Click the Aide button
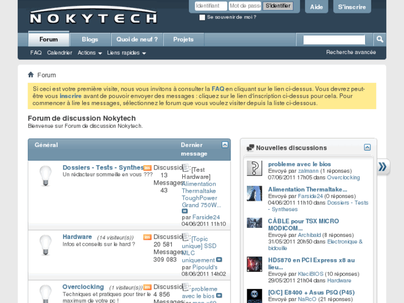 pos(316,7)
